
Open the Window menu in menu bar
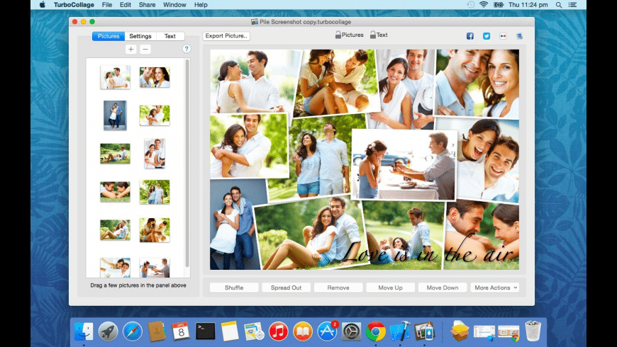[174, 5]
